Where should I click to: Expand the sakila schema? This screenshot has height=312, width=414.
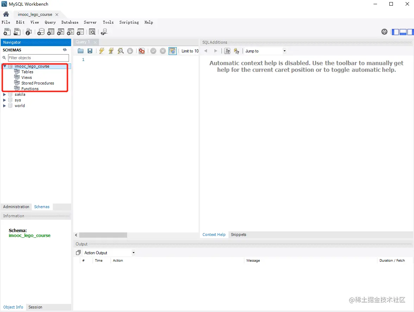pyautogui.click(x=5, y=94)
